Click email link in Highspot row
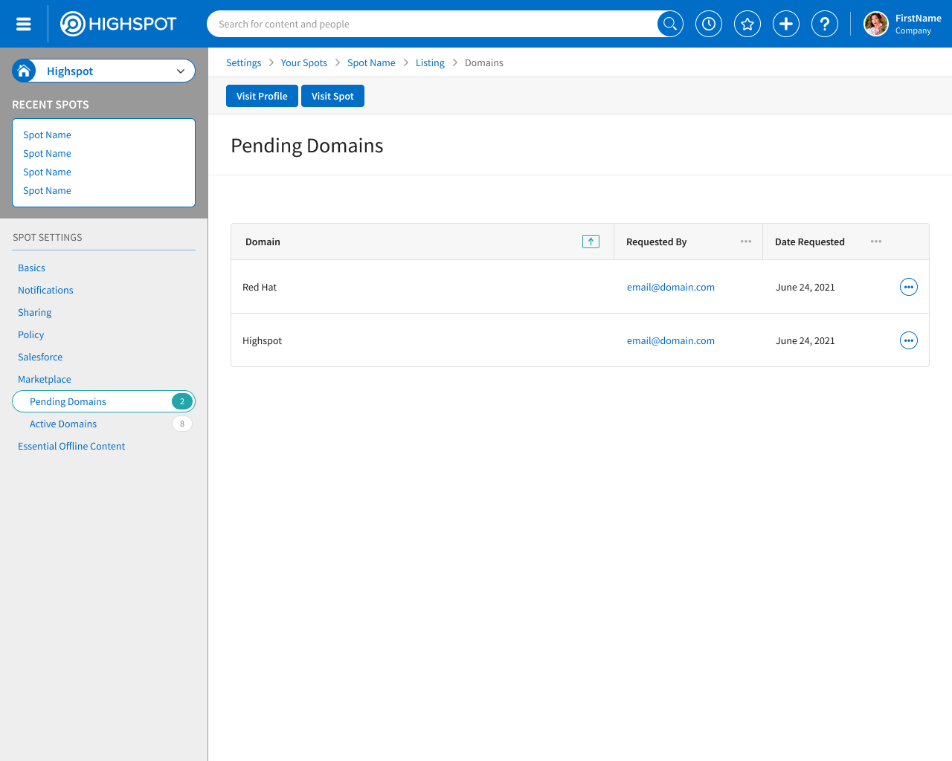 point(671,340)
